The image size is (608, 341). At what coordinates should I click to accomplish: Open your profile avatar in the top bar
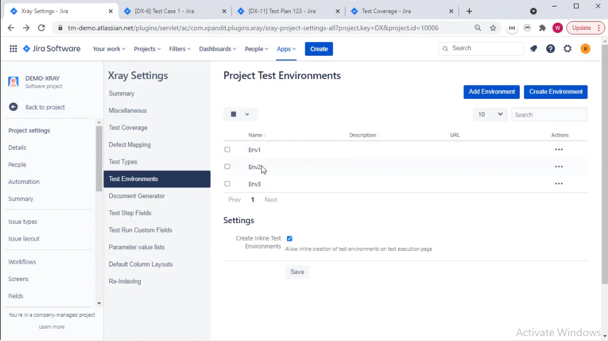click(x=585, y=49)
